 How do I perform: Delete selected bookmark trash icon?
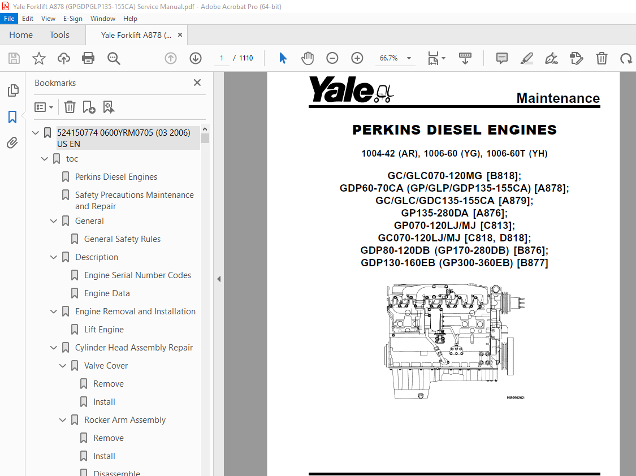point(70,107)
